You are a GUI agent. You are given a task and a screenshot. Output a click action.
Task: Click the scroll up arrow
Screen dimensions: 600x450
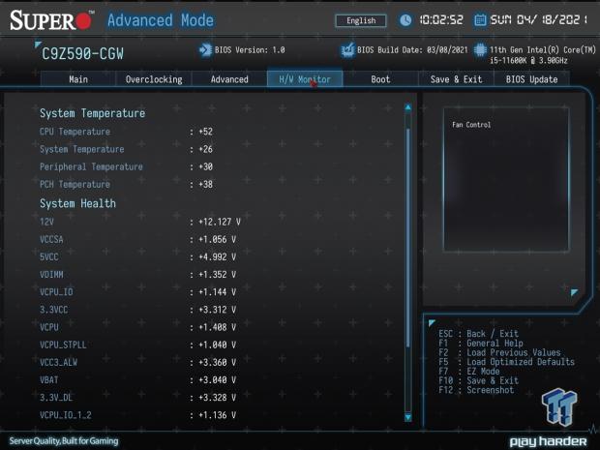[x=408, y=107]
